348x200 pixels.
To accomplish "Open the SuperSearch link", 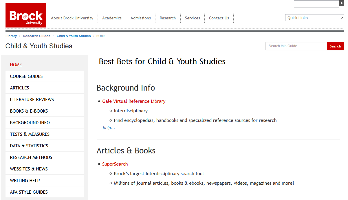I will point(115,164).
